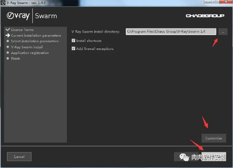Click the Finish step in sidebar
The width and height of the screenshot is (233, 168).
pos(15,58)
